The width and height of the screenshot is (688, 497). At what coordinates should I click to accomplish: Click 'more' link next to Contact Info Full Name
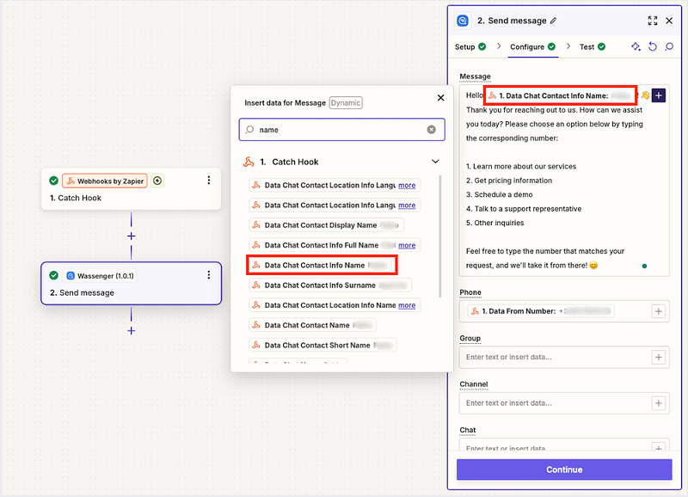click(407, 245)
